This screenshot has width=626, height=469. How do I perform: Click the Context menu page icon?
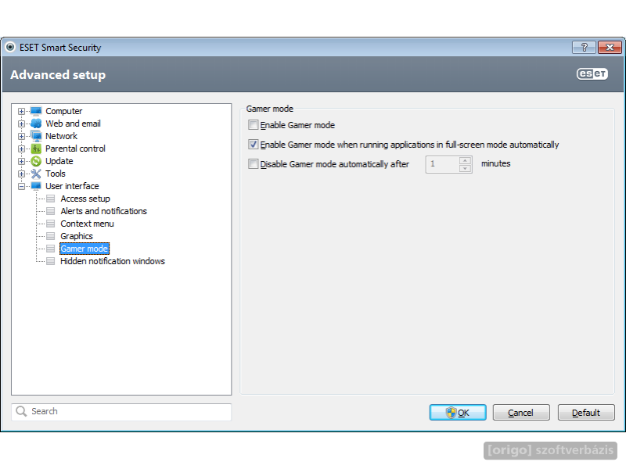(x=51, y=224)
